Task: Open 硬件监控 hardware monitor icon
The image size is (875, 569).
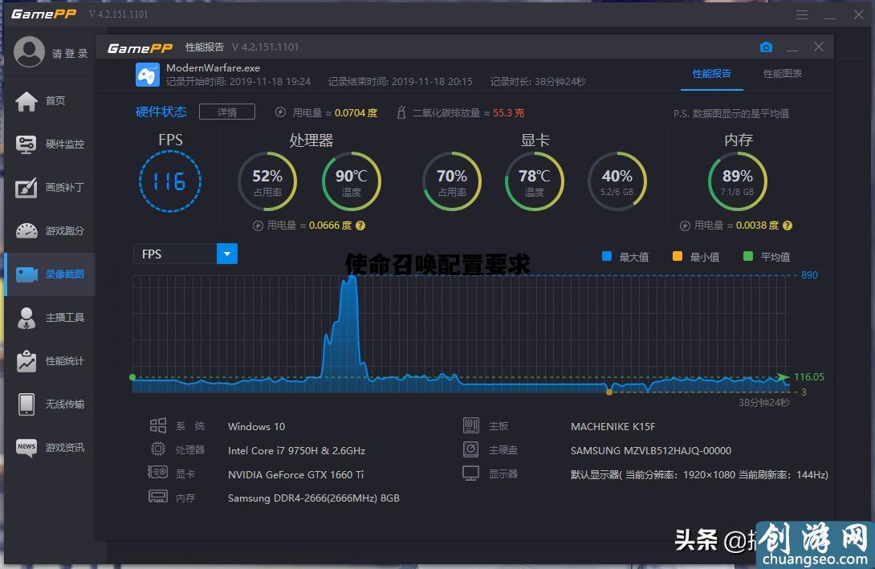Action: pyautogui.click(x=26, y=144)
